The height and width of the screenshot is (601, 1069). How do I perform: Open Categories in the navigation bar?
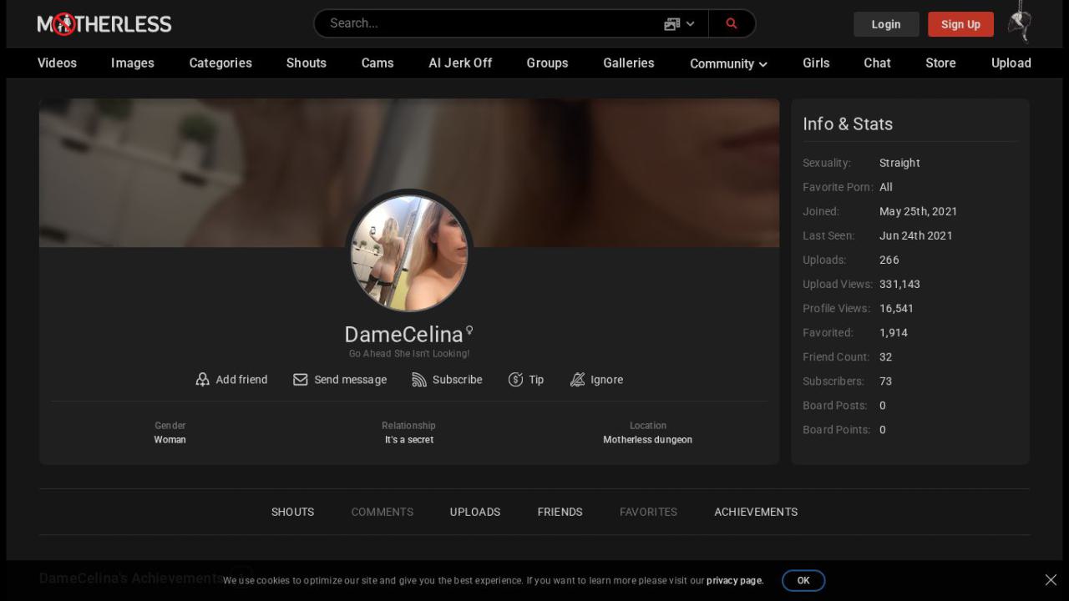pyautogui.click(x=220, y=63)
